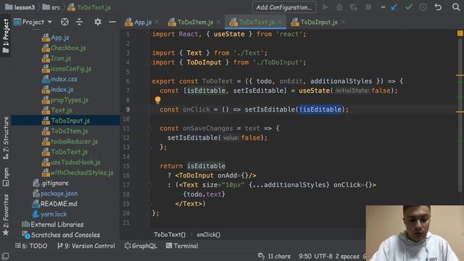Click the ToDoText() structure breadcrumb
464x261 pixels.
pos(170,235)
